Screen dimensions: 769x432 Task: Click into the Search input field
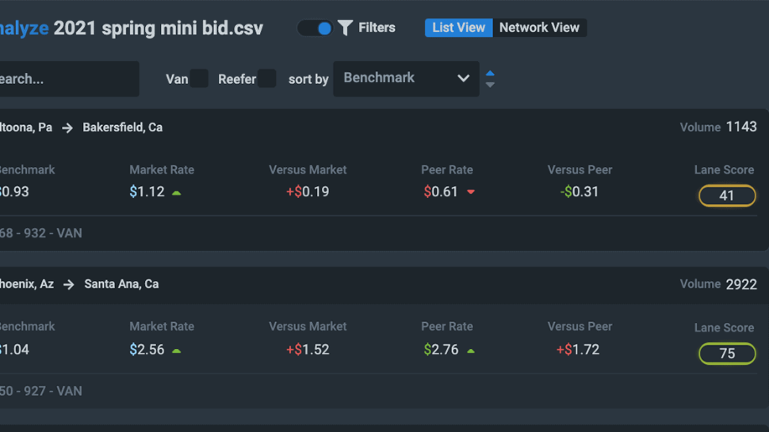69,78
